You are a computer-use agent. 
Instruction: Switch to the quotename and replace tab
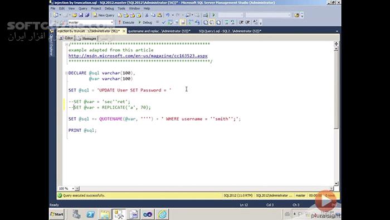[x=159, y=31]
